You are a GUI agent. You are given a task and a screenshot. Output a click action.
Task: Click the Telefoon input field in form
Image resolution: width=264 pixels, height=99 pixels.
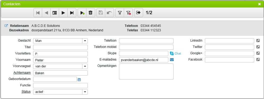146,41
